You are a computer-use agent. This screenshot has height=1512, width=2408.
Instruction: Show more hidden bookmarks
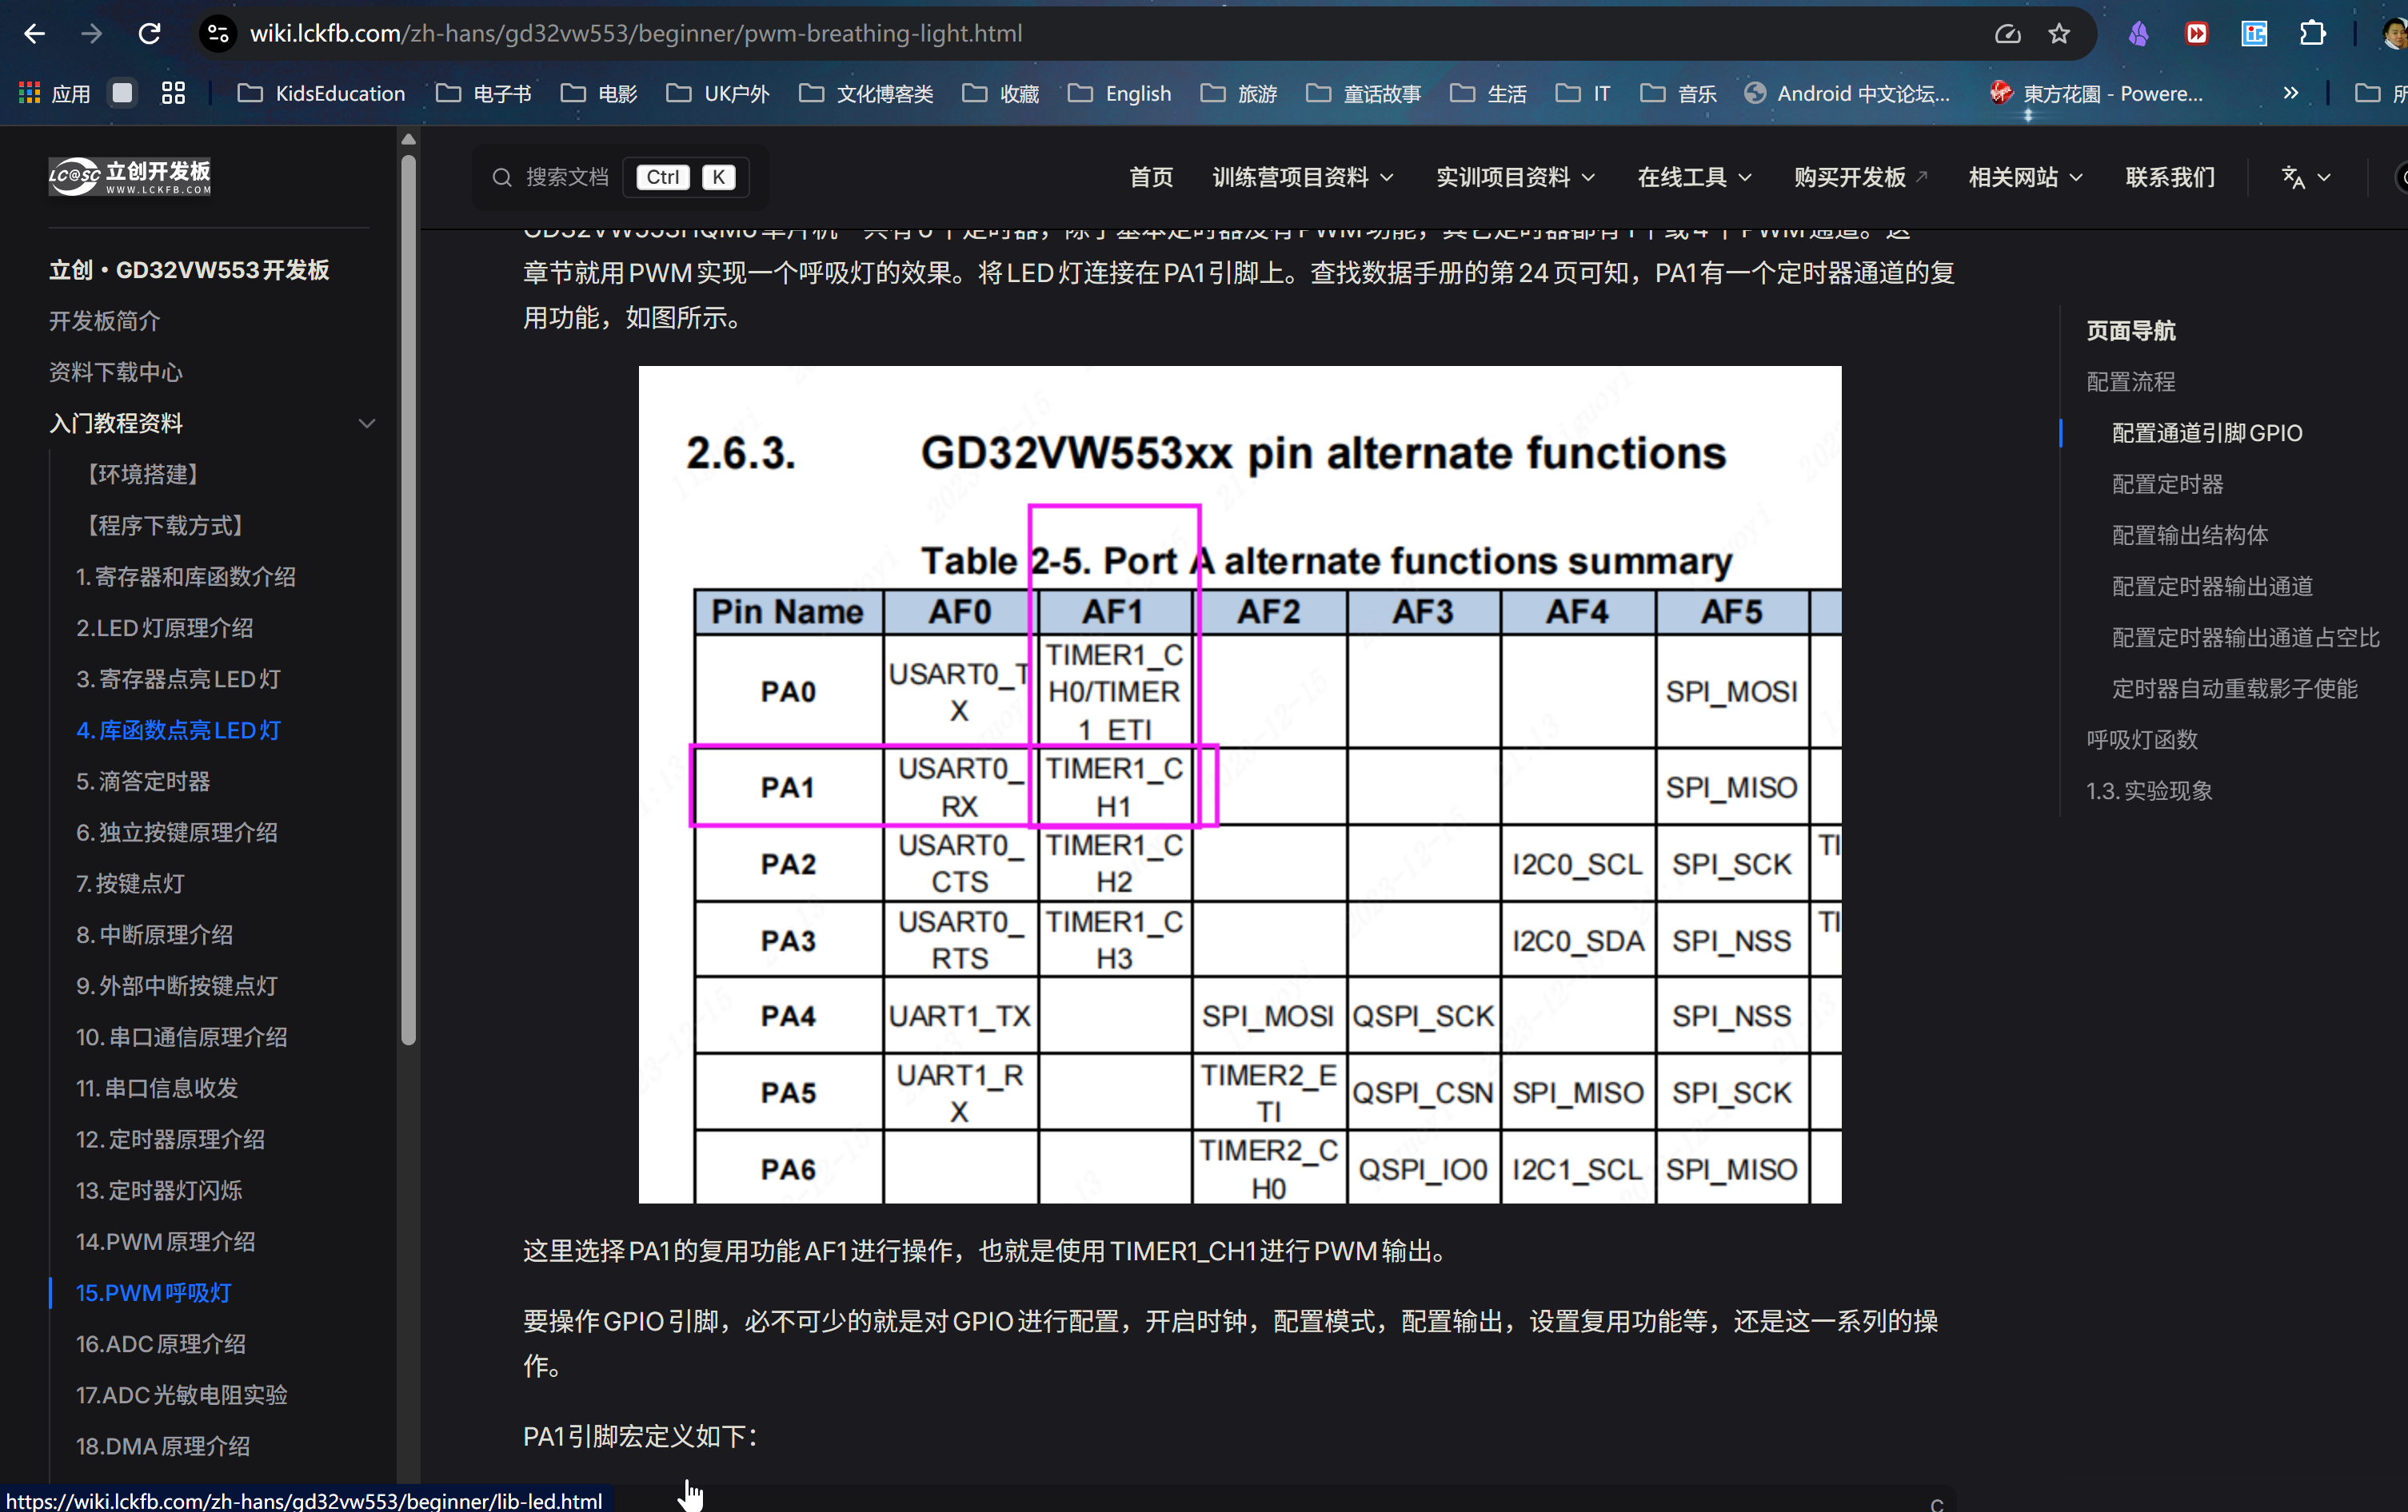[2291, 93]
